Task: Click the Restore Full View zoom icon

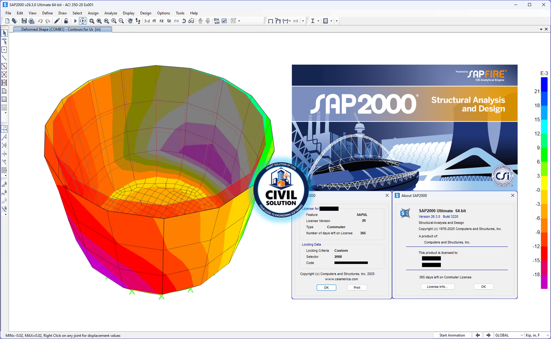Action: click(x=99, y=21)
